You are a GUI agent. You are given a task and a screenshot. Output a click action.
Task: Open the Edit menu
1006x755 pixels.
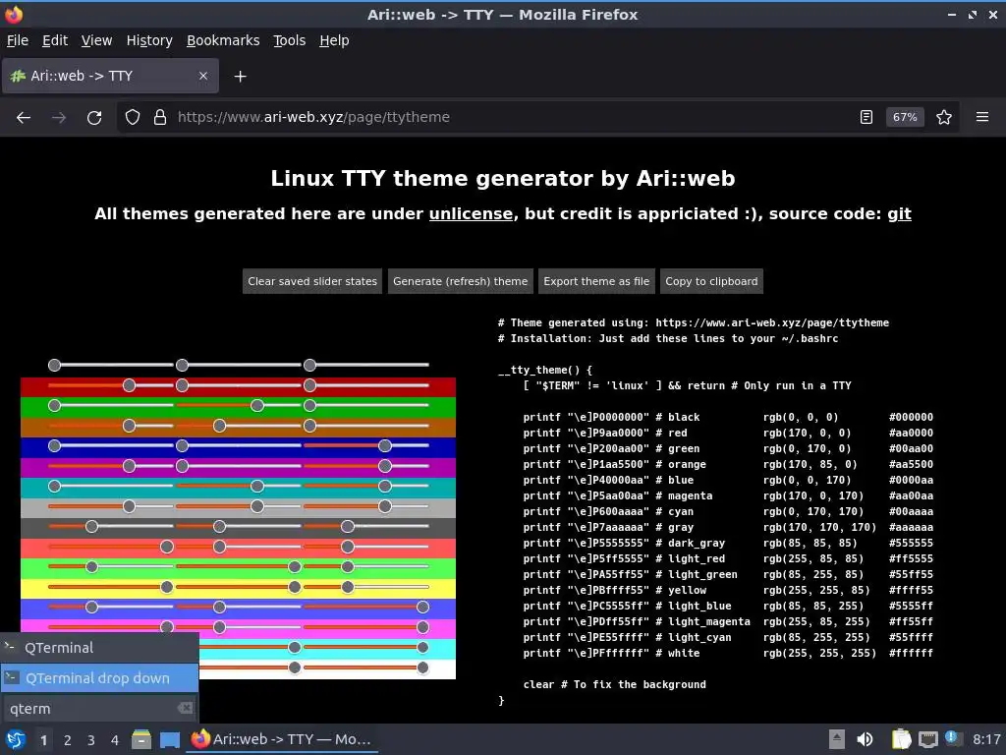point(55,40)
